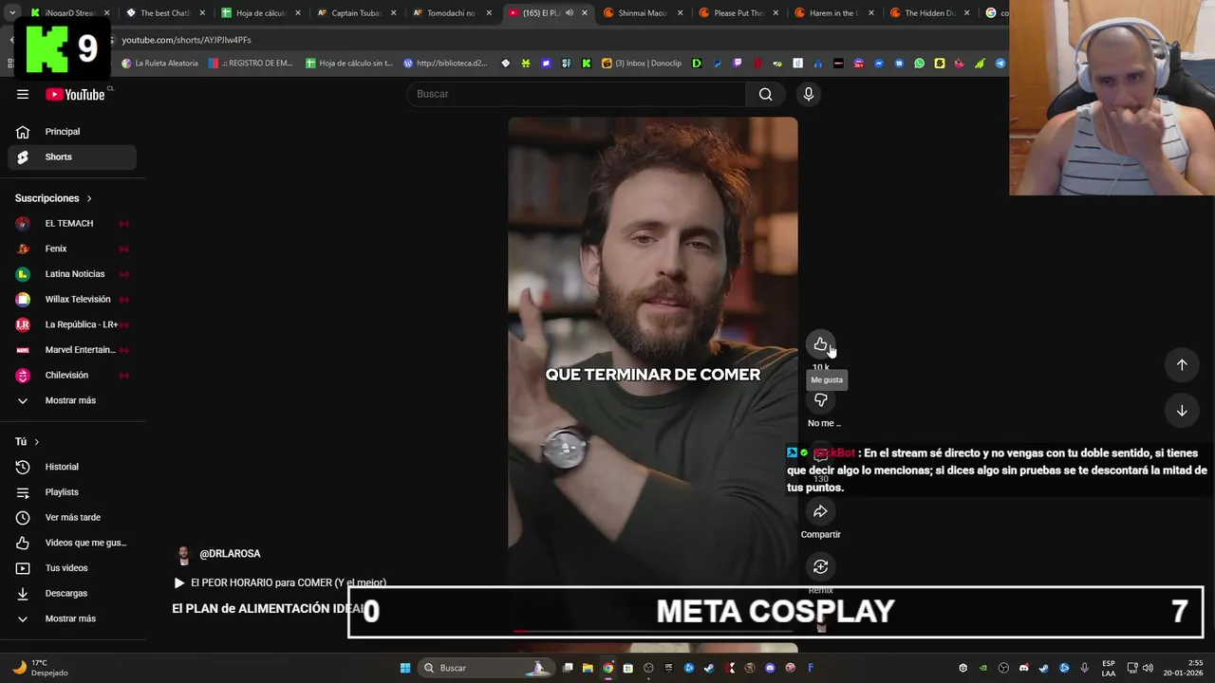Remix this Short
This screenshot has height=683, width=1215.
(x=821, y=567)
